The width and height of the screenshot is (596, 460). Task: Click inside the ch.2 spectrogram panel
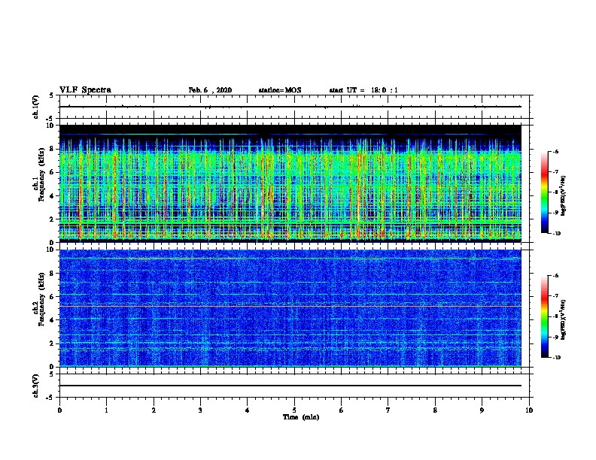pos(290,308)
